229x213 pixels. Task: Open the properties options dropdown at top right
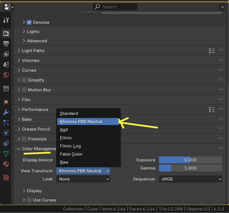click(x=223, y=7)
